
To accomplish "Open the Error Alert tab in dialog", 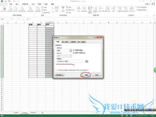I will point(73,42).
